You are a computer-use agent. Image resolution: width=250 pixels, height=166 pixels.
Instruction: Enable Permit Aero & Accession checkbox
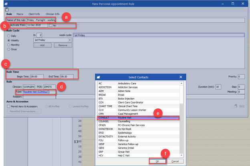(x=8, y=106)
